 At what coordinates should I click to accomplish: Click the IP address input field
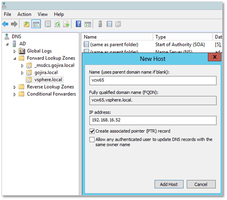(153, 120)
